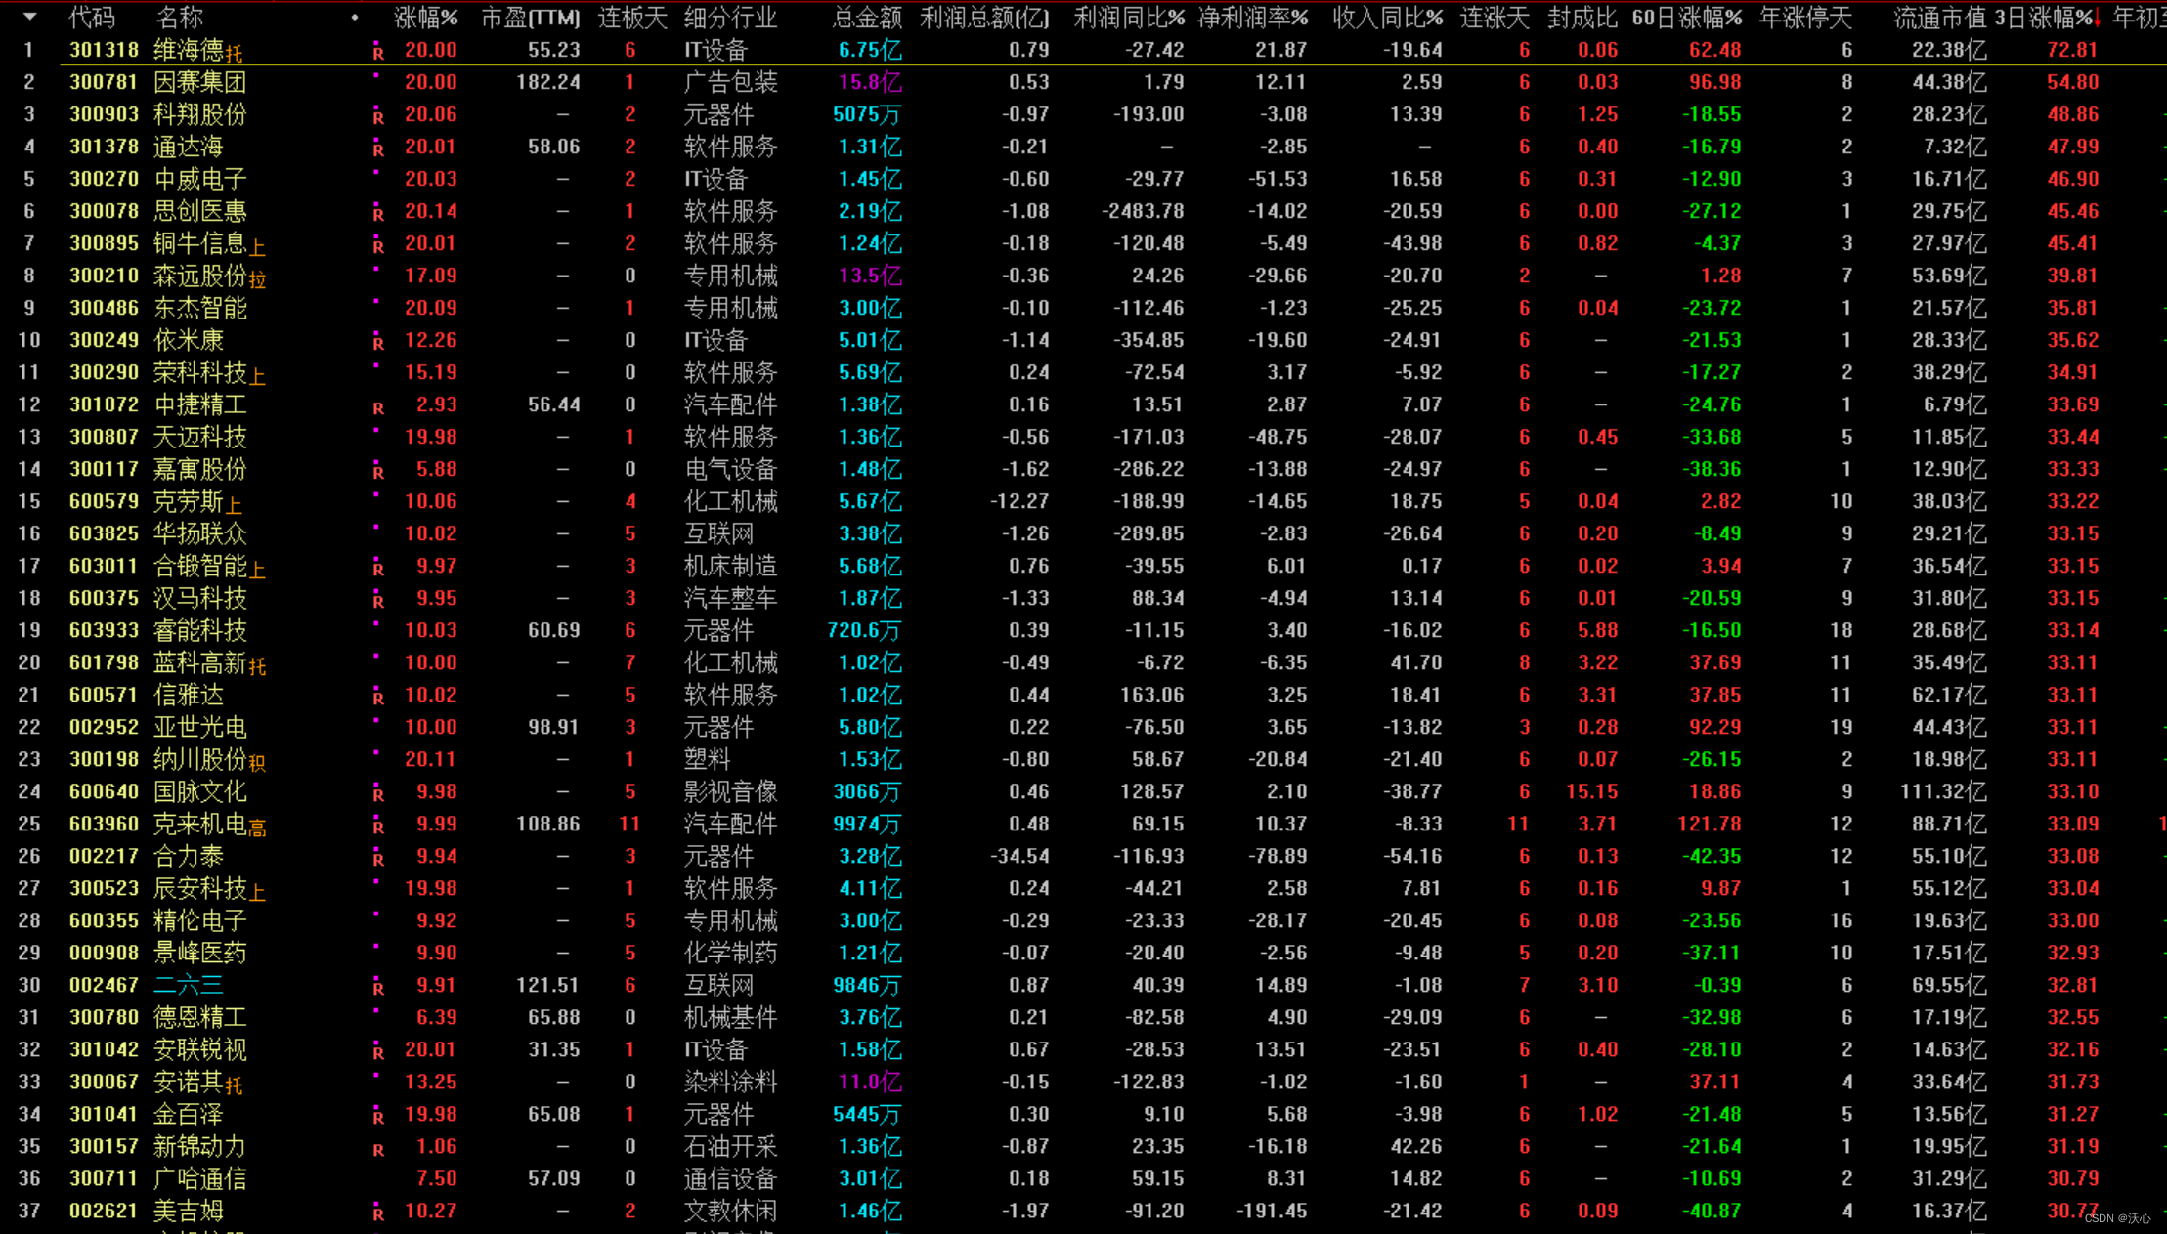Click the R margin icon for 科翔股份
The height and width of the screenshot is (1234, 2167).
pyautogui.click(x=378, y=117)
